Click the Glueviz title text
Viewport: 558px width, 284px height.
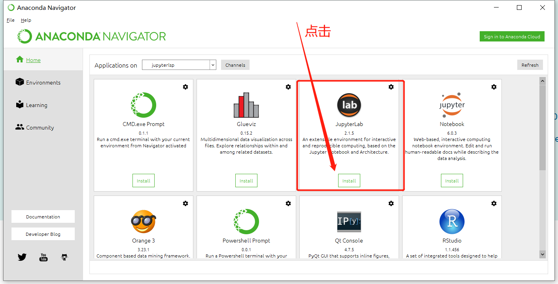[x=246, y=124]
